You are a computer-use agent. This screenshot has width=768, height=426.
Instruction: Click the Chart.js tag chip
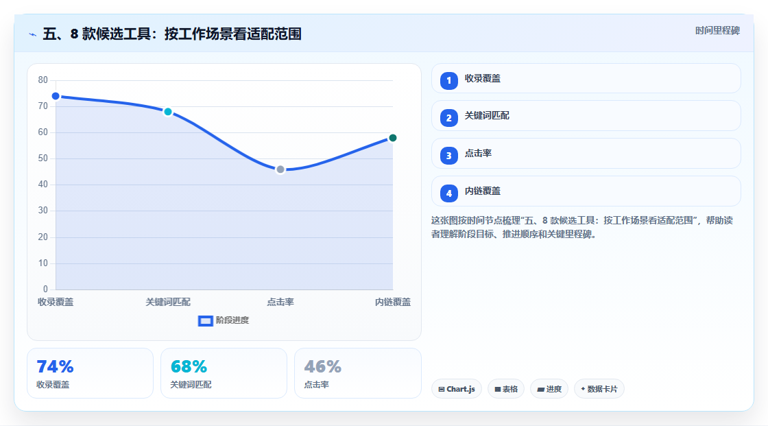[457, 389]
